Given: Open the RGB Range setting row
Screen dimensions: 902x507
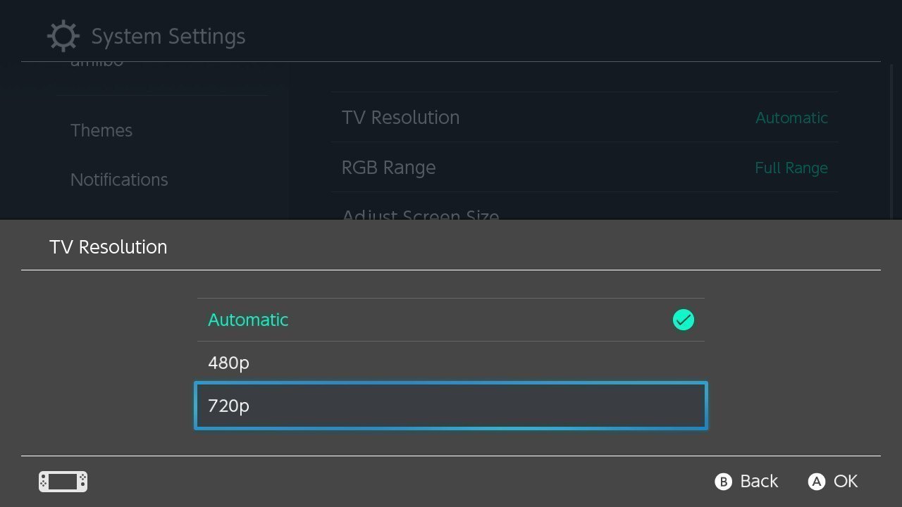Looking at the screenshot, I should tap(585, 168).
